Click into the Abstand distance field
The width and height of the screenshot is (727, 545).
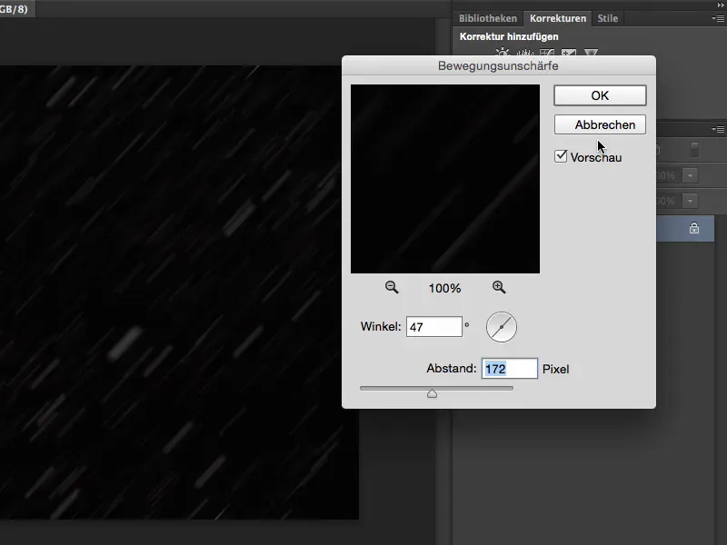[x=510, y=369]
